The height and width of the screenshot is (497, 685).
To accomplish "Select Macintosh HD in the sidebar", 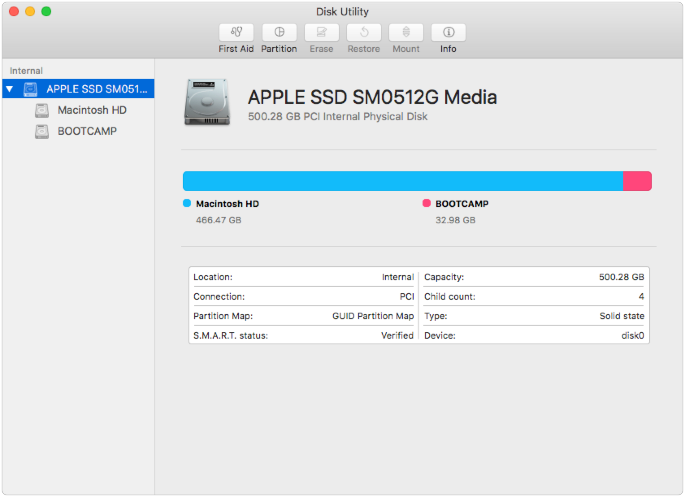I will pyautogui.click(x=78, y=110).
